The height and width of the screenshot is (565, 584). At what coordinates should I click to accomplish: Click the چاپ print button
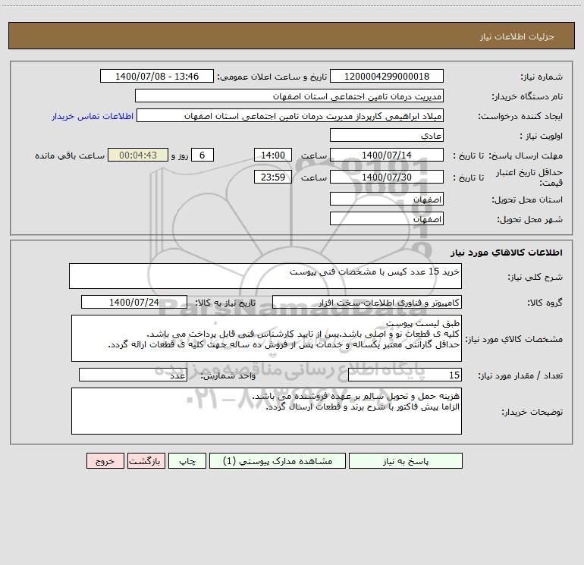tap(187, 460)
